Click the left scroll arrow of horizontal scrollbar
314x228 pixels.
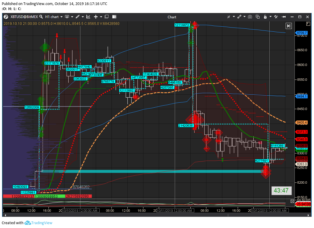point(5,215)
